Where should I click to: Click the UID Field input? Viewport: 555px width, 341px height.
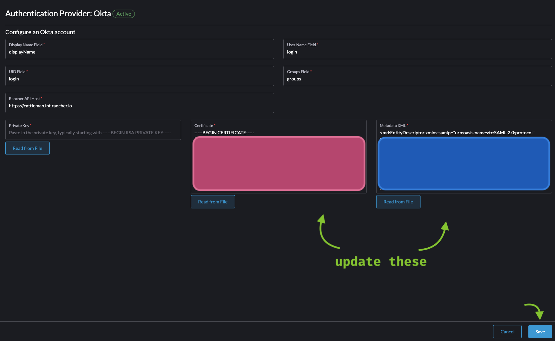(139, 76)
